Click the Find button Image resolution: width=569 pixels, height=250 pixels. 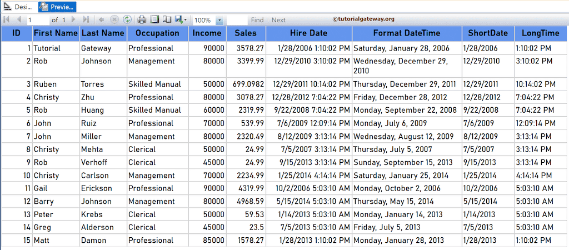257,20
